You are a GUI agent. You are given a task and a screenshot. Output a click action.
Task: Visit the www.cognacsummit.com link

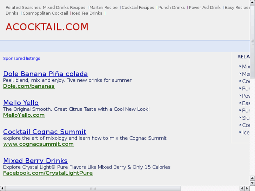tap(39, 144)
